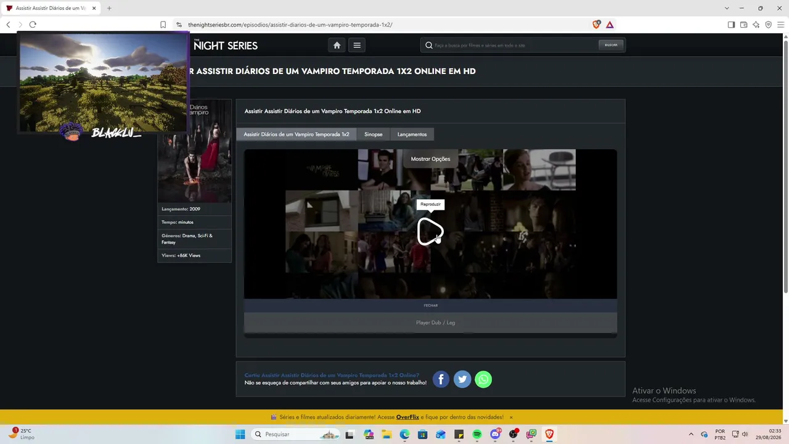Open the Brave Wallet icon
Screen dimensions: 789x444
coord(743,25)
